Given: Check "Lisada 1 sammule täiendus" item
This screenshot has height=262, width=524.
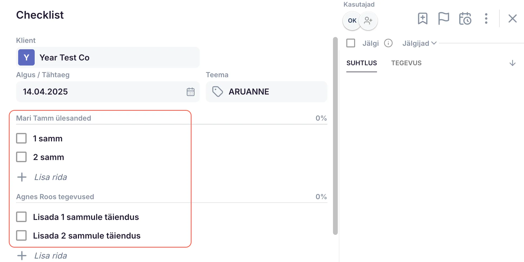Looking at the screenshot, I should (x=21, y=217).
